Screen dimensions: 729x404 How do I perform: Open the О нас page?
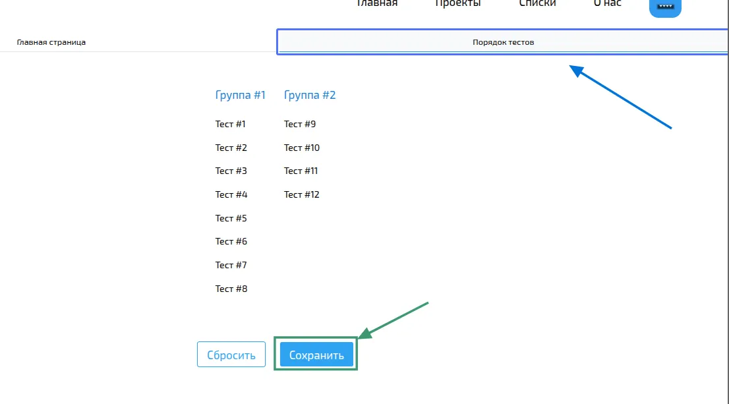click(607, 4)
